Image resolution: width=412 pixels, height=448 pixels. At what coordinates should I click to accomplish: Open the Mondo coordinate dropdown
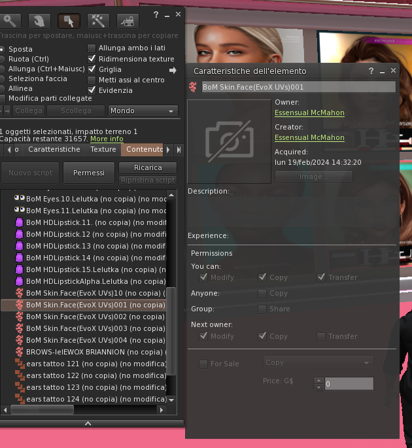[x=143, y=111]
